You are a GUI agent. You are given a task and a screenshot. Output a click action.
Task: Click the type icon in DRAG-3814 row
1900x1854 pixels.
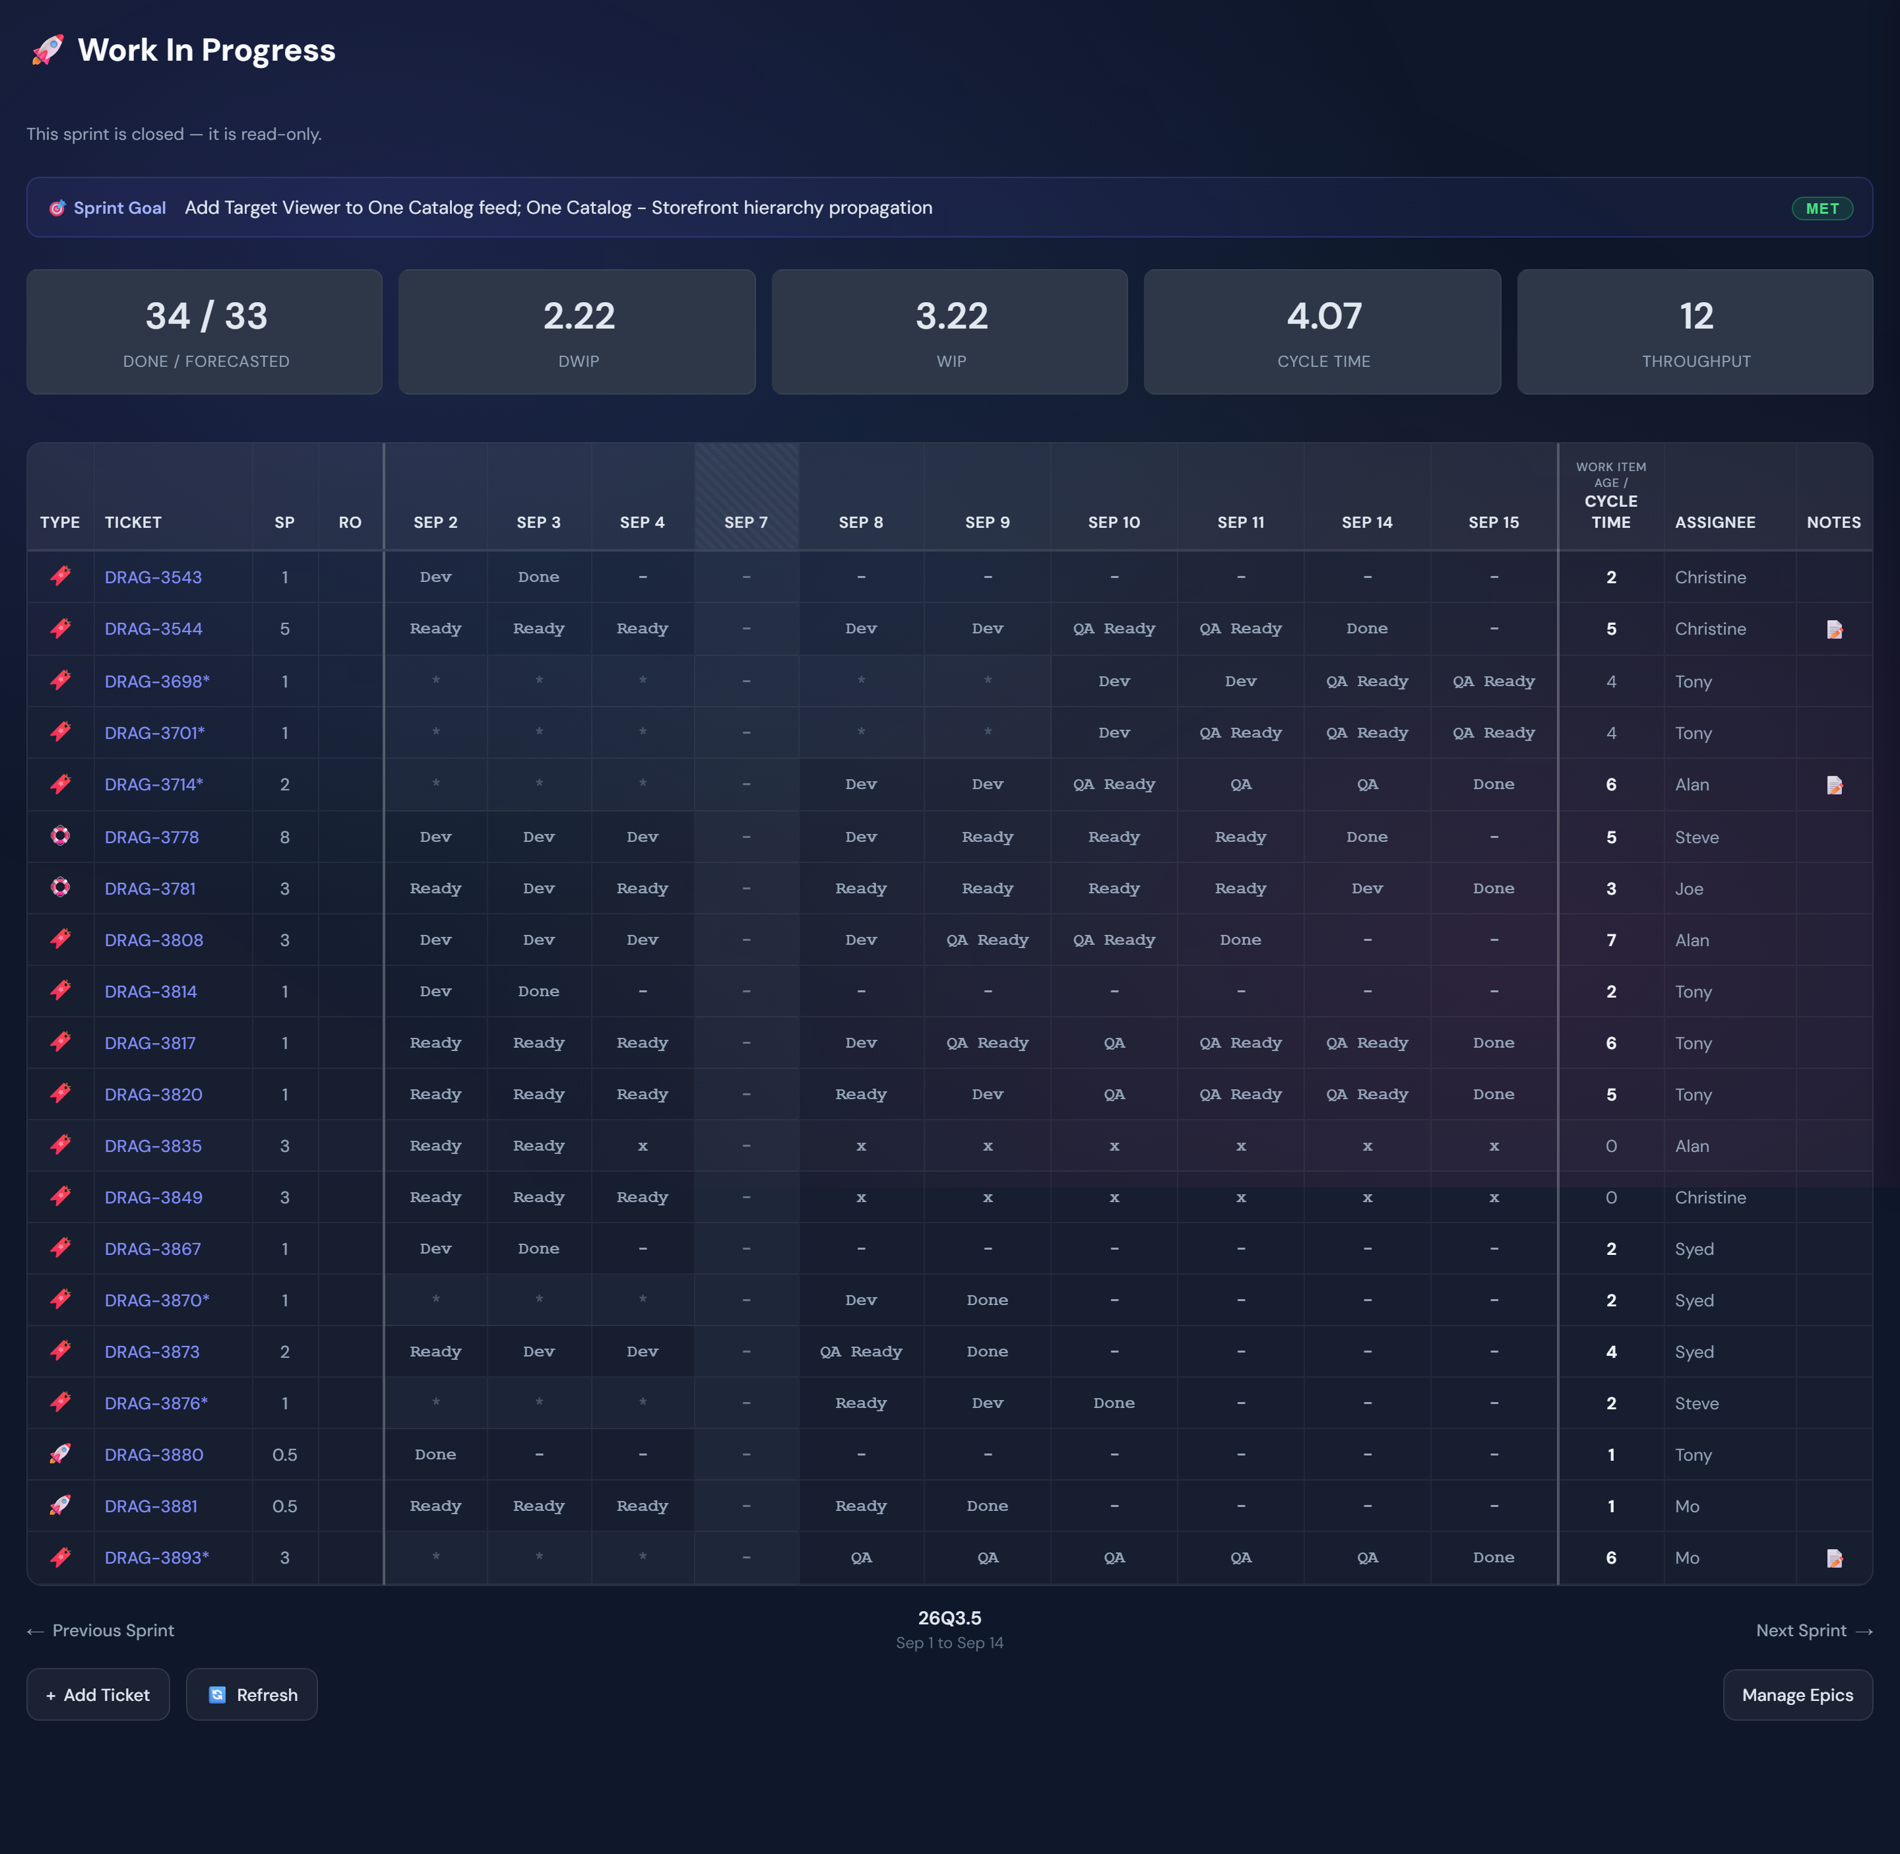pos(61,990)
